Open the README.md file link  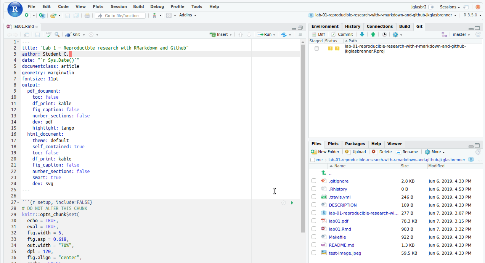(x=342, y=245)
